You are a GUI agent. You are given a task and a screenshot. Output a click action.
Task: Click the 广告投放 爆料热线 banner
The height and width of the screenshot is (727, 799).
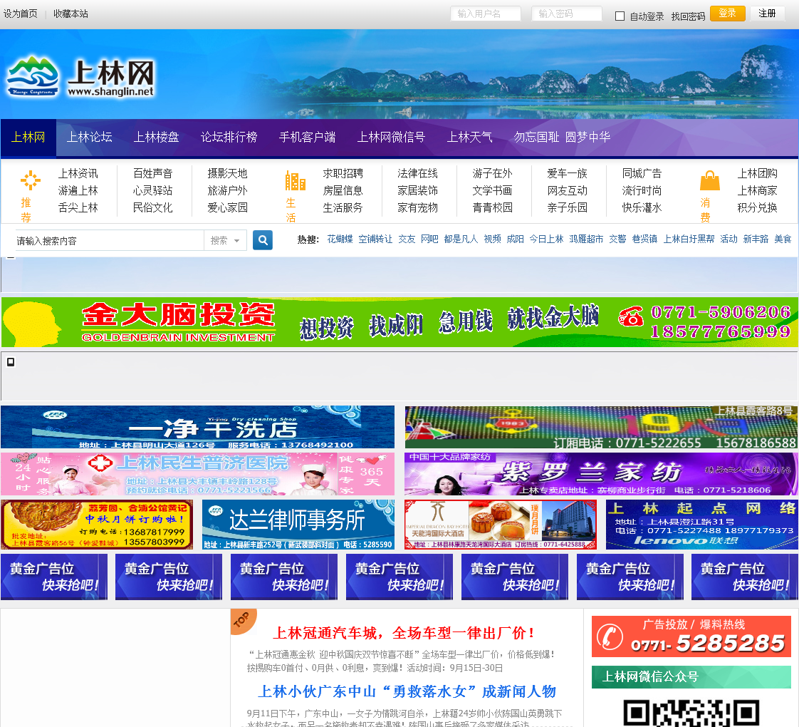pyautogui.click(x=691, y=636)
